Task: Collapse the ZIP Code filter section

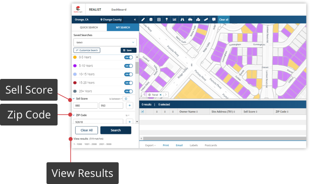Action: pyautogui.click(x=74, y=115)
